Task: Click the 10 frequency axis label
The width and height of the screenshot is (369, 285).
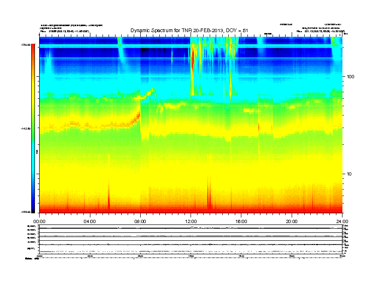Action: (x=349, y=174)
